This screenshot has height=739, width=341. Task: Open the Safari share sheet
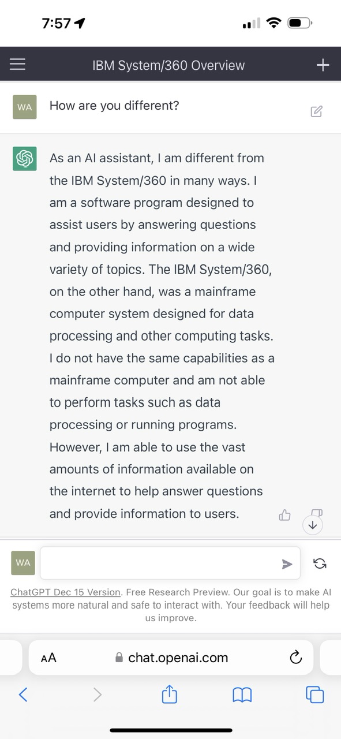(x=169, y=693)
